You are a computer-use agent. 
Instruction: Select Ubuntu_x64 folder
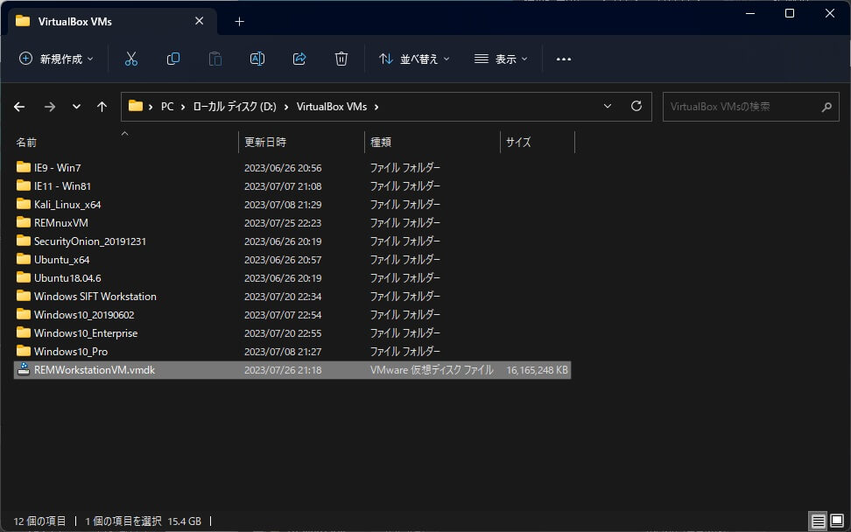point(62,260)
